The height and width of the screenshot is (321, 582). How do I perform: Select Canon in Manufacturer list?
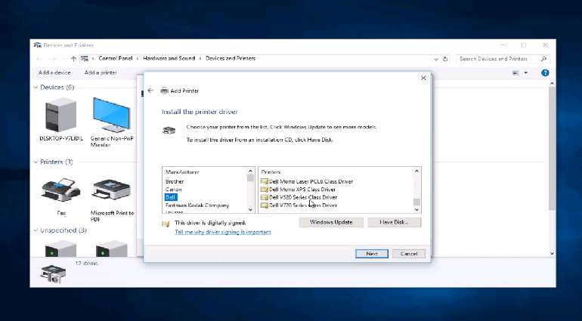point(173,190)
